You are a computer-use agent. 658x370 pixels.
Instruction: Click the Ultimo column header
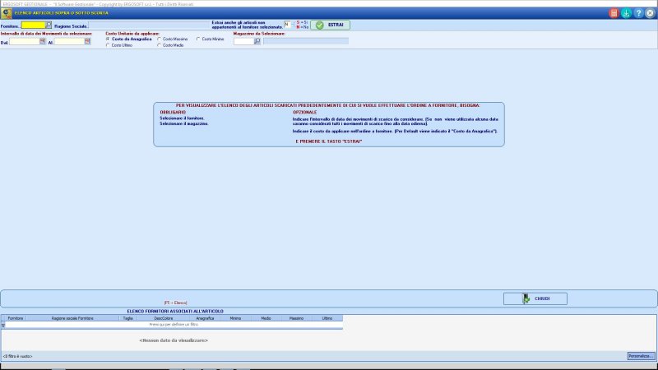[x=327, y=318]
